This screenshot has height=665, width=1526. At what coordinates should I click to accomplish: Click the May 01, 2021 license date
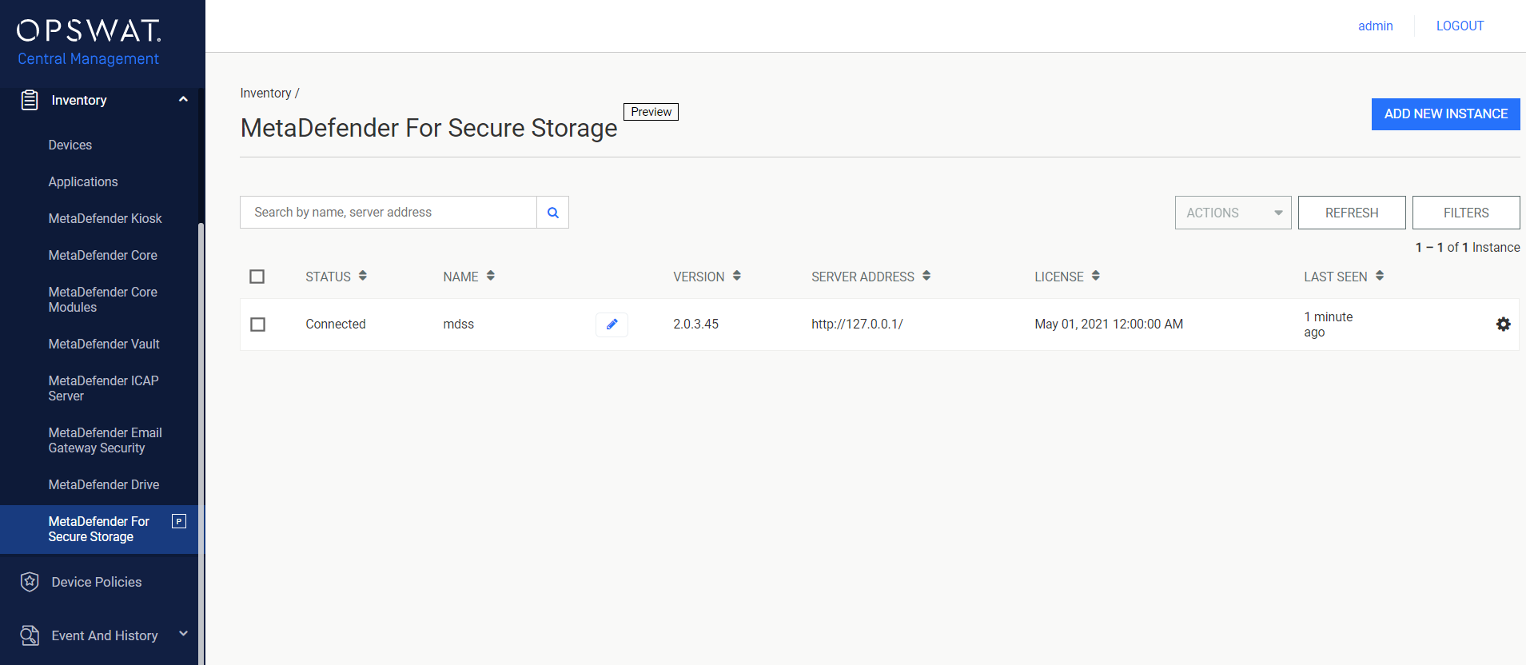(1109, 325)
